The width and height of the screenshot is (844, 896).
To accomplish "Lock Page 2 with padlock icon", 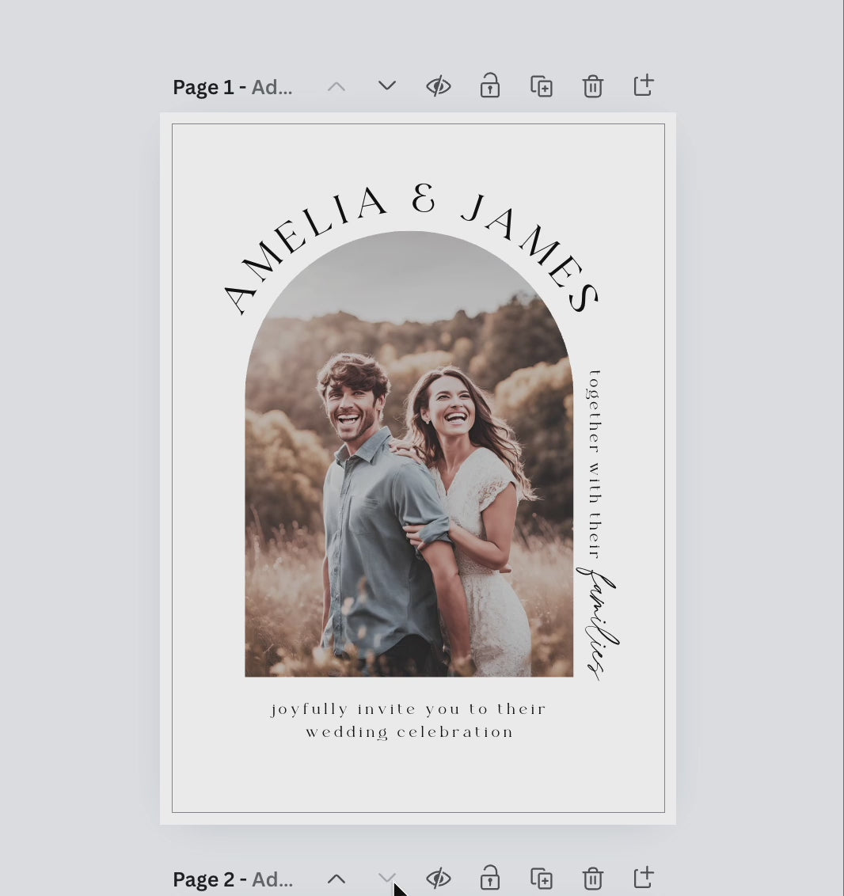I will 490,879.
